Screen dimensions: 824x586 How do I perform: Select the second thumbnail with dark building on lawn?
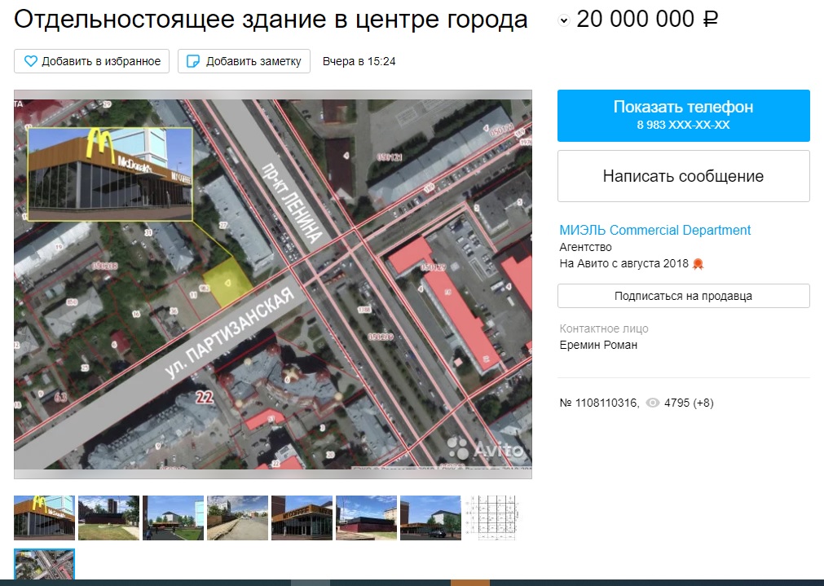point(108,518)
